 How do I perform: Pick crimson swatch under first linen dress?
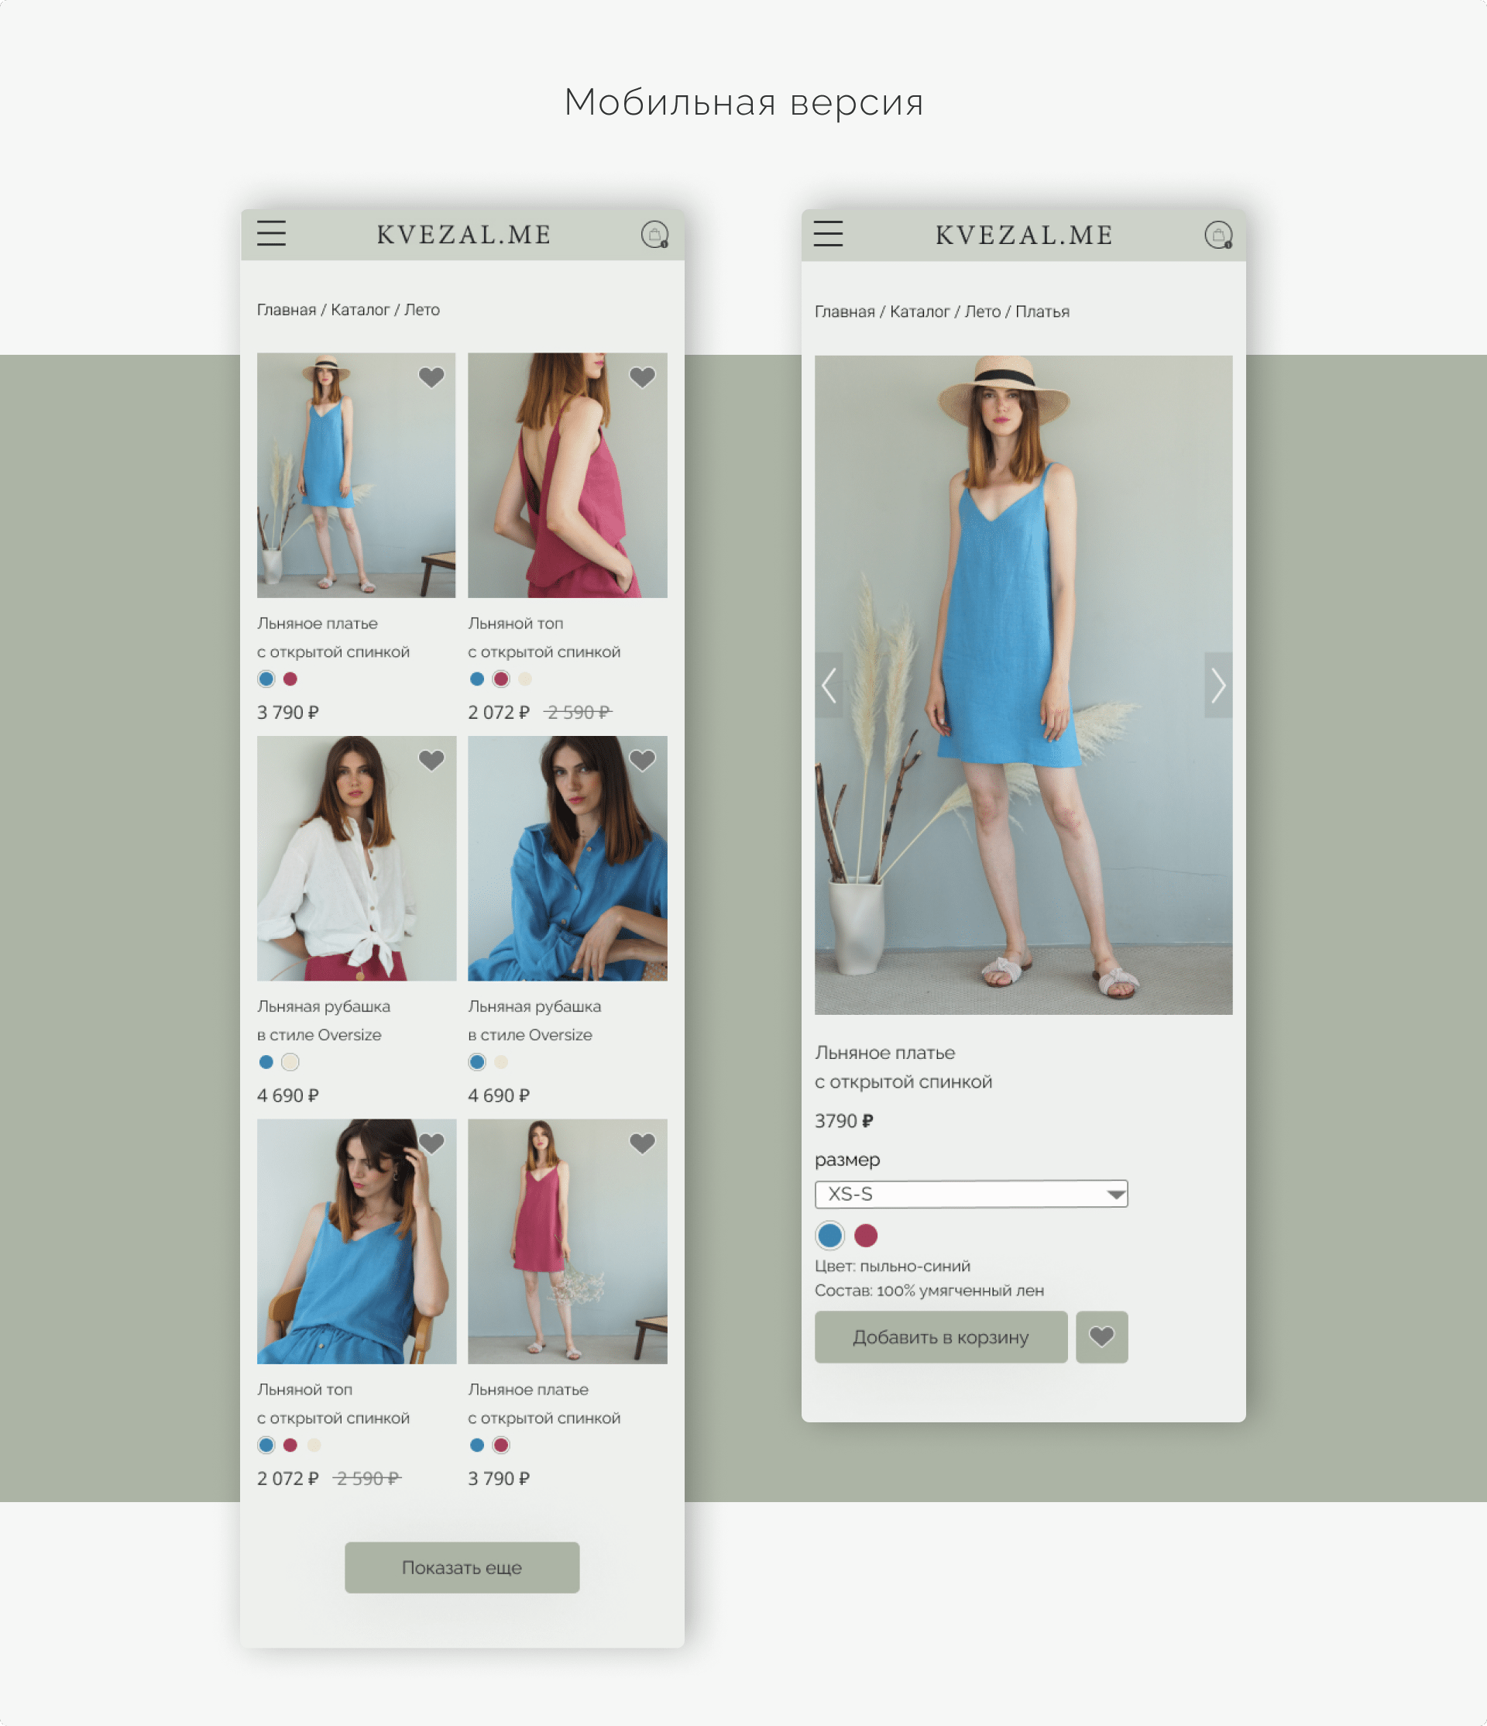290,679
